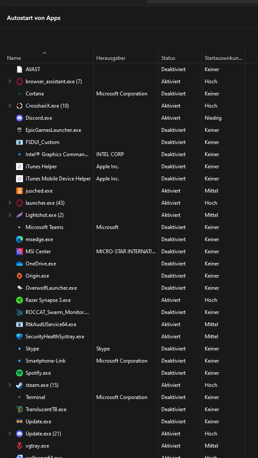Select the Microsoft Teams row name
258x458 pixels.
(44, 227)
